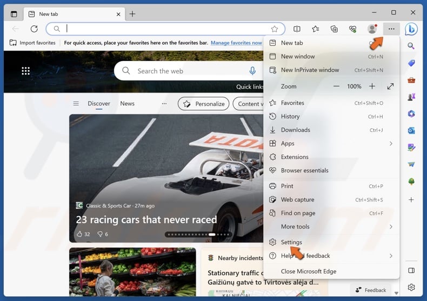Click the profile avatar icon

click(x=372, y=29)
